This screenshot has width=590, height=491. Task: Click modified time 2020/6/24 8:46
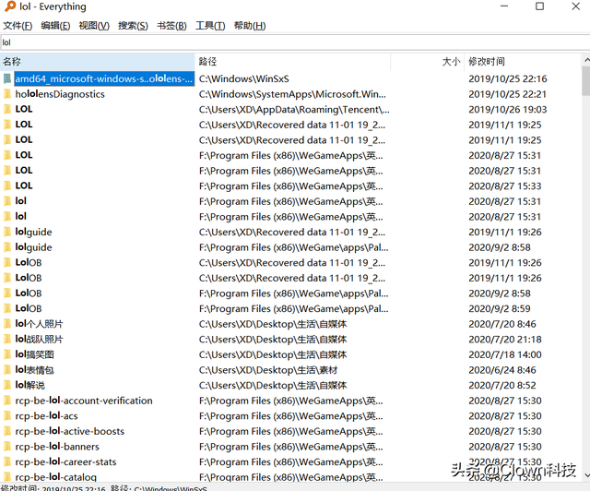point(501,370)
